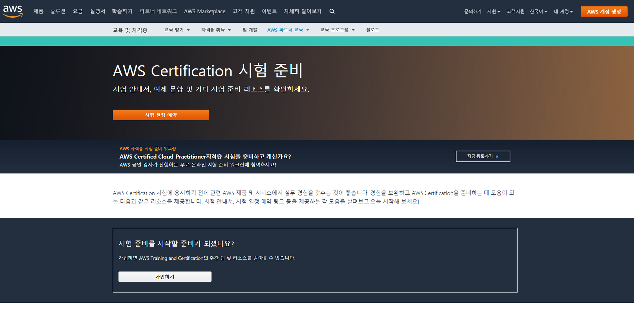Click the 가입하기 button
The height and width of the screenshot is (312, 634).
click(165, 277)
